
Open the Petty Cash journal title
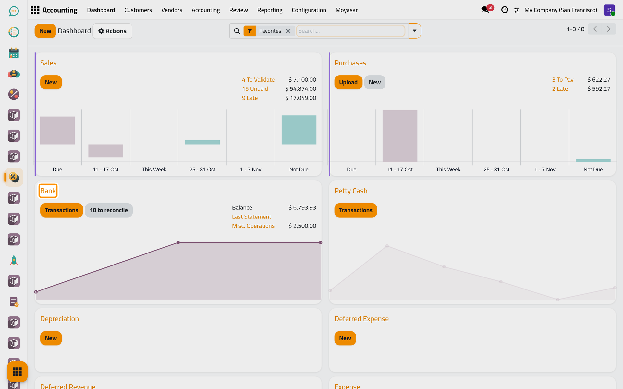pyautogui.click(x=351, y=191)
